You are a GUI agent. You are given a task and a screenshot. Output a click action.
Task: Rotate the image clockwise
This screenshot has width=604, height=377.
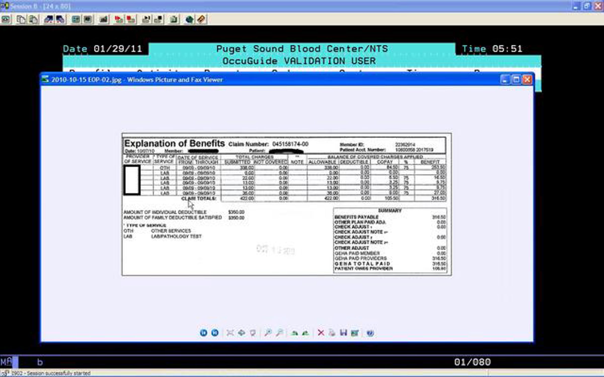tap(294, 333)
